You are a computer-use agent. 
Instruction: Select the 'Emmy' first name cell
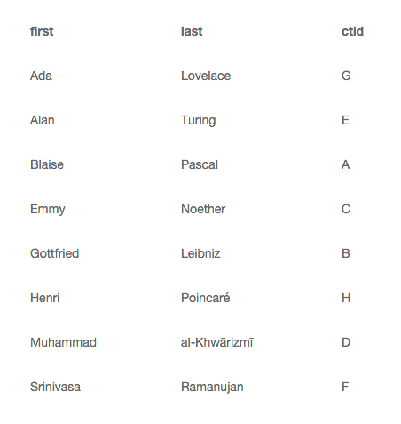tap(48, 210)
